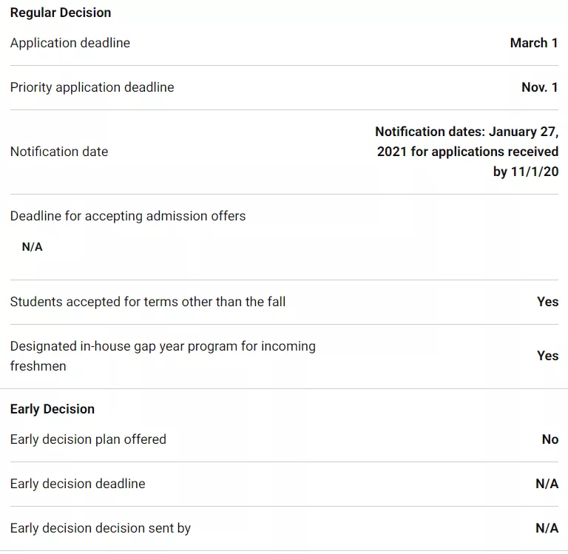The height and width of the screenshot is (554, 568).
Task: Select the Application deadline label
Action: click(x=70, y=43)
